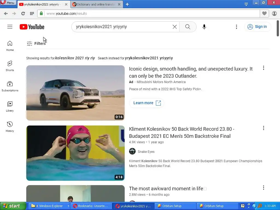The width and height of the screenshot is (280, 210).
Task: Open Subscriptions in sidebar
Action: point(10,86)
